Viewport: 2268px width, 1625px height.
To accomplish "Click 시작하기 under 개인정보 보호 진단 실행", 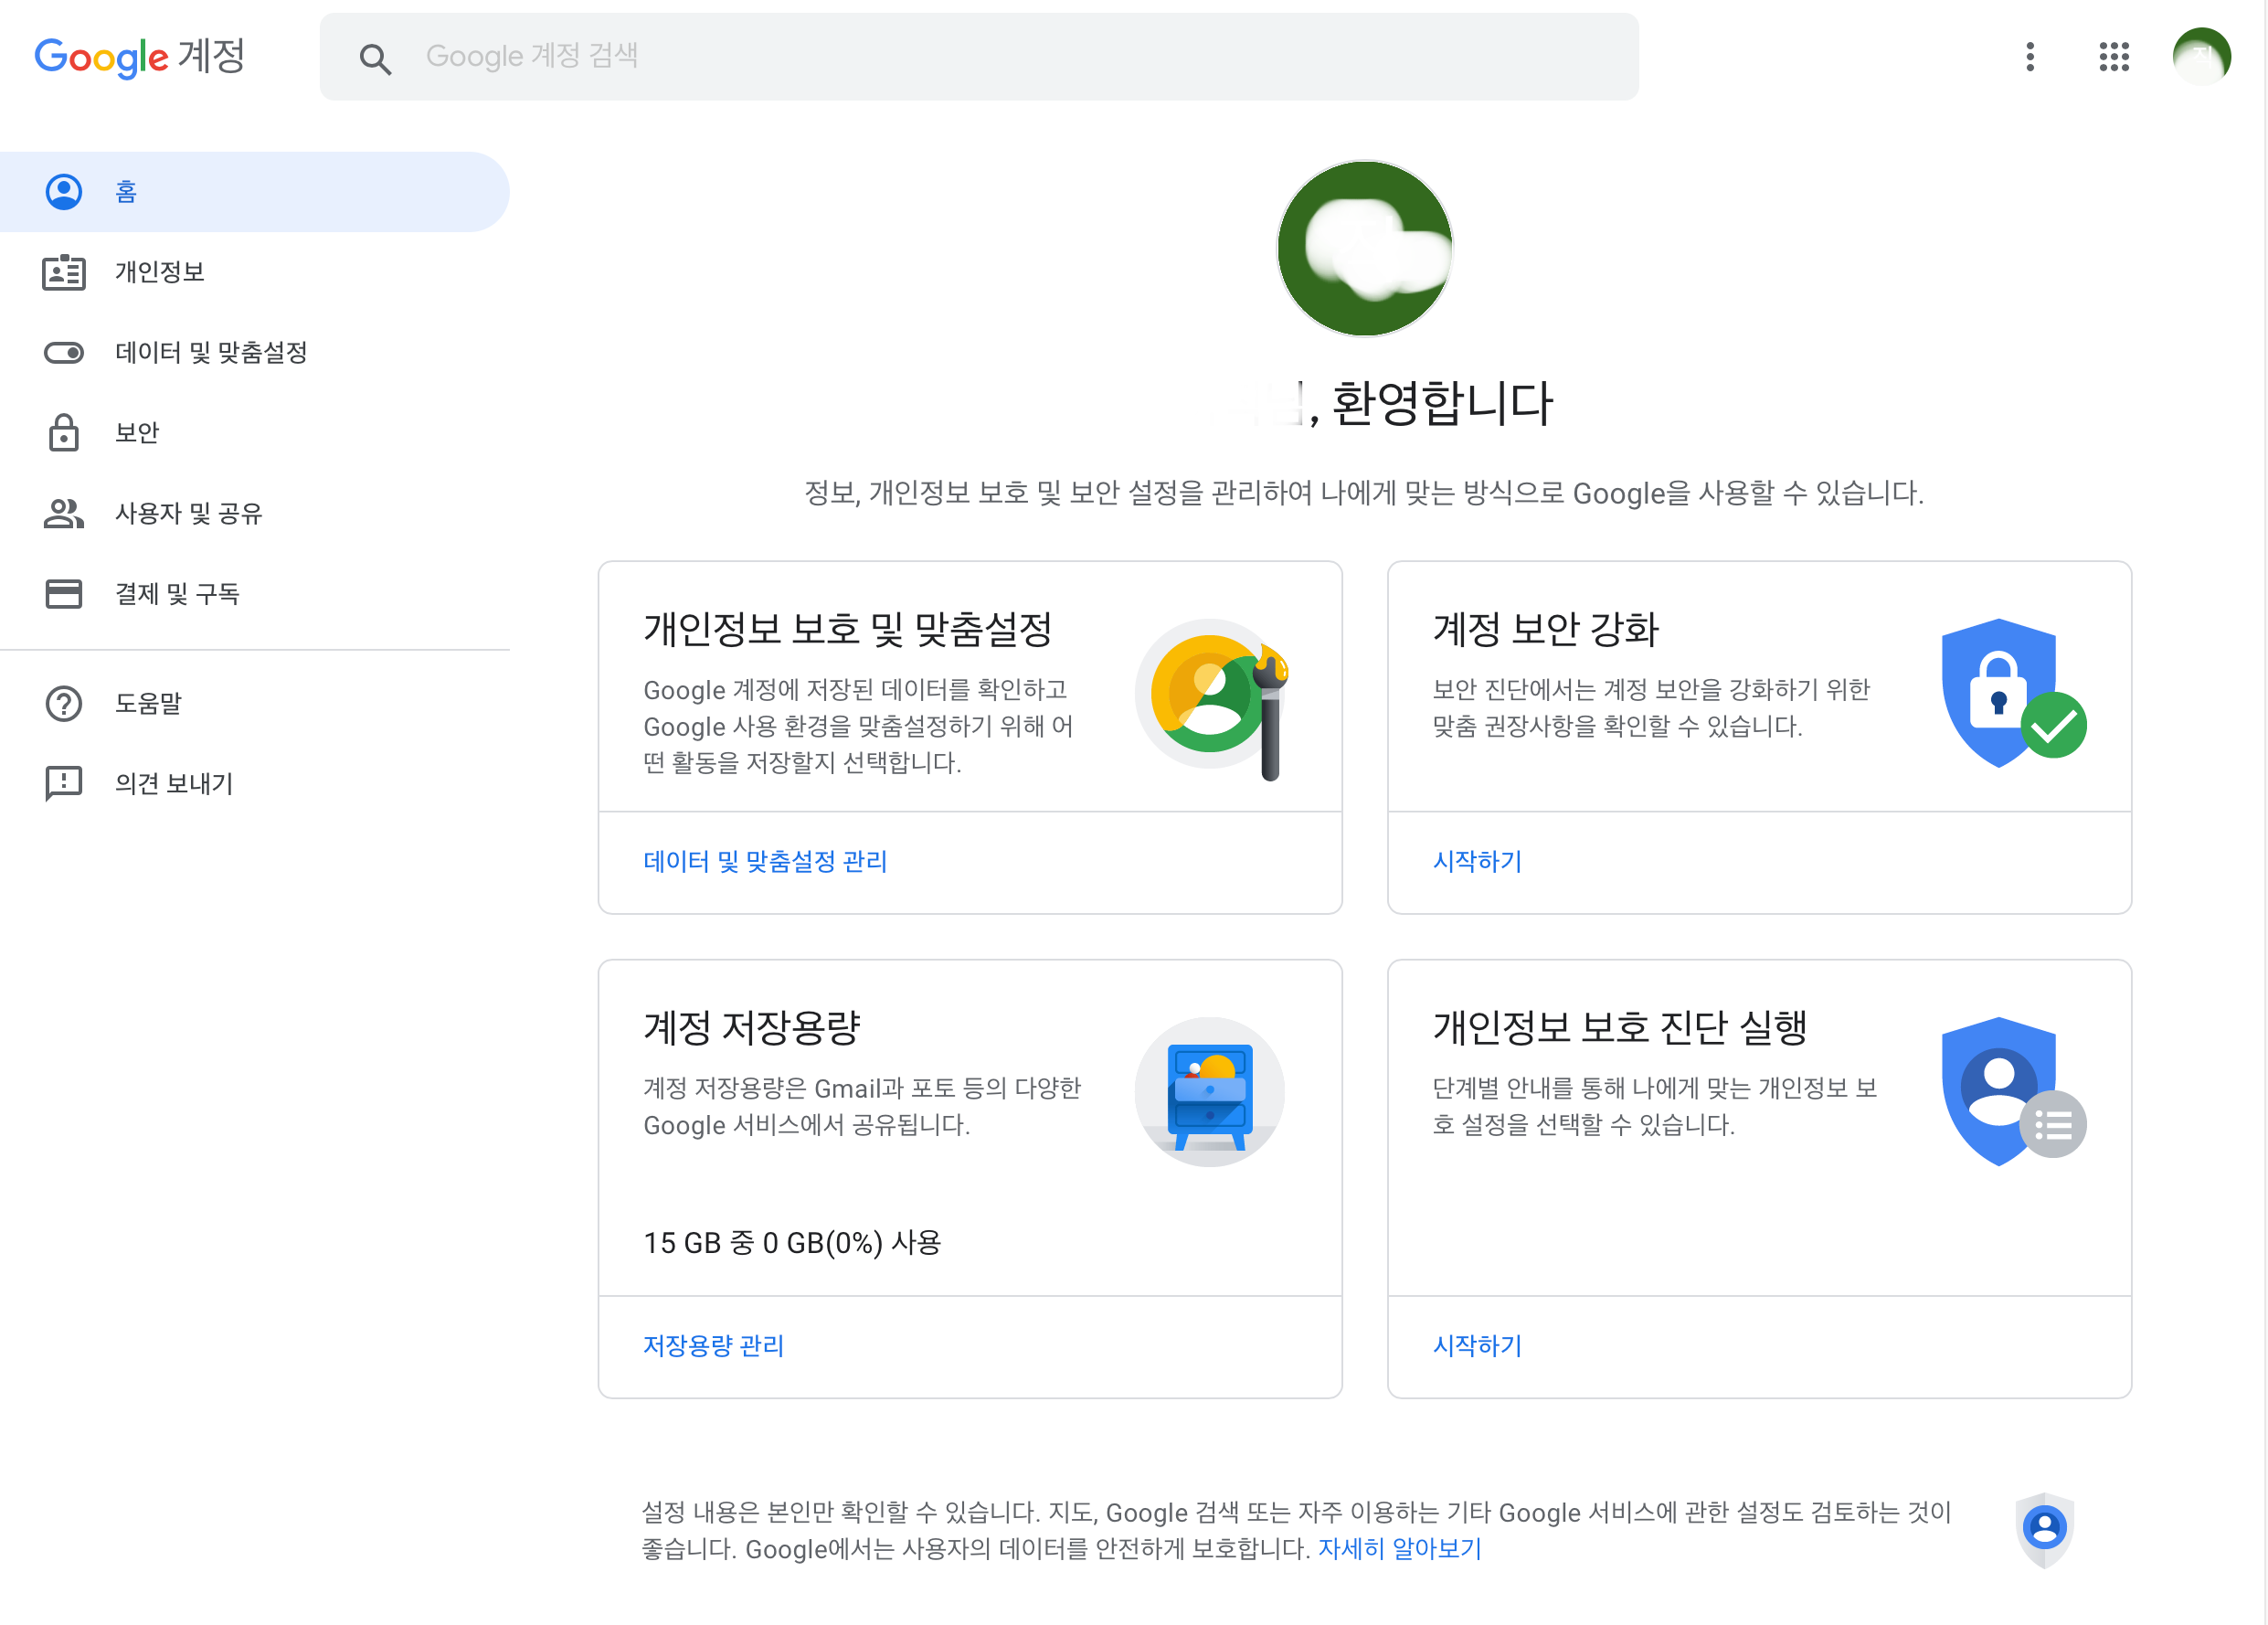I will (x=1476, y=1345).
